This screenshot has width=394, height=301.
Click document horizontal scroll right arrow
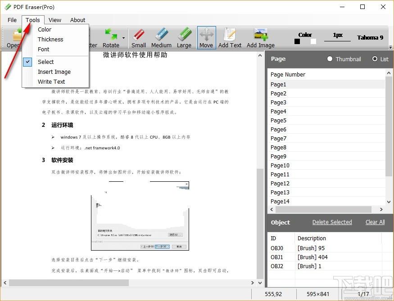(x=253, y=283)
